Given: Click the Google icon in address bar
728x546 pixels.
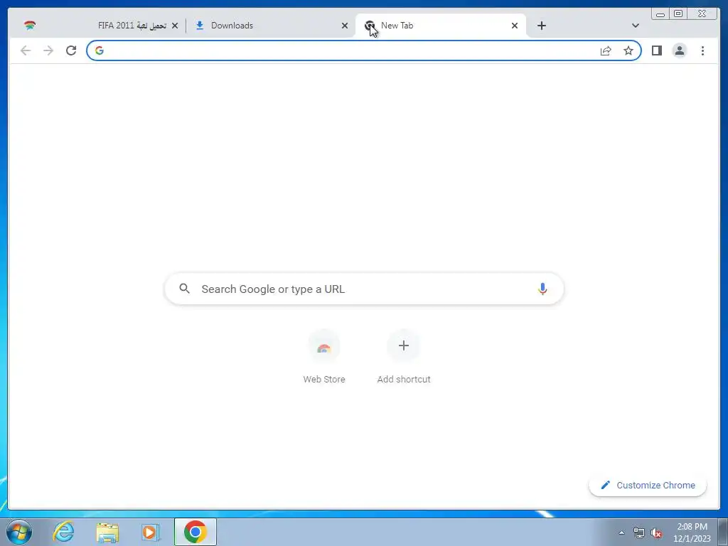Looking at the screenshot, I should click(x=100, y=50).
